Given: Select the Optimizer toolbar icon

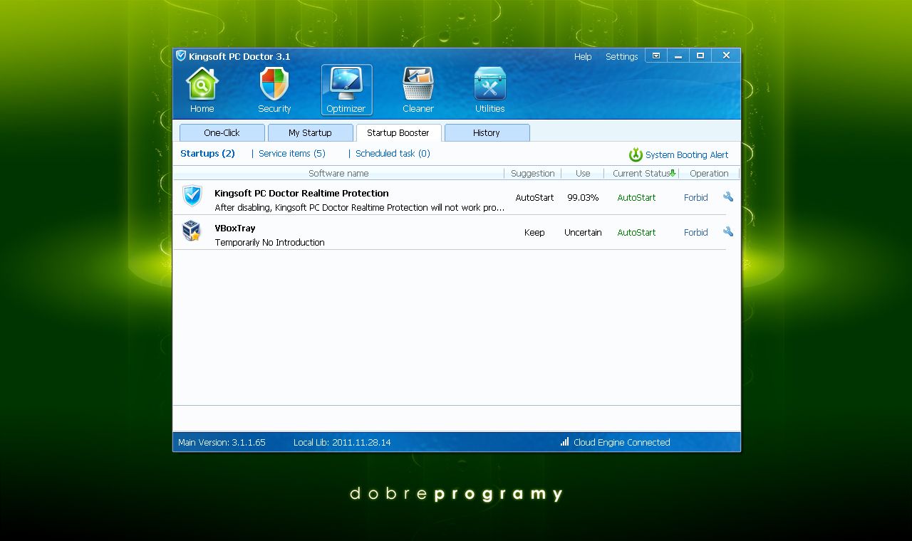Looking at the screenshot, I should pyautogui.click(x=346, y=84).
